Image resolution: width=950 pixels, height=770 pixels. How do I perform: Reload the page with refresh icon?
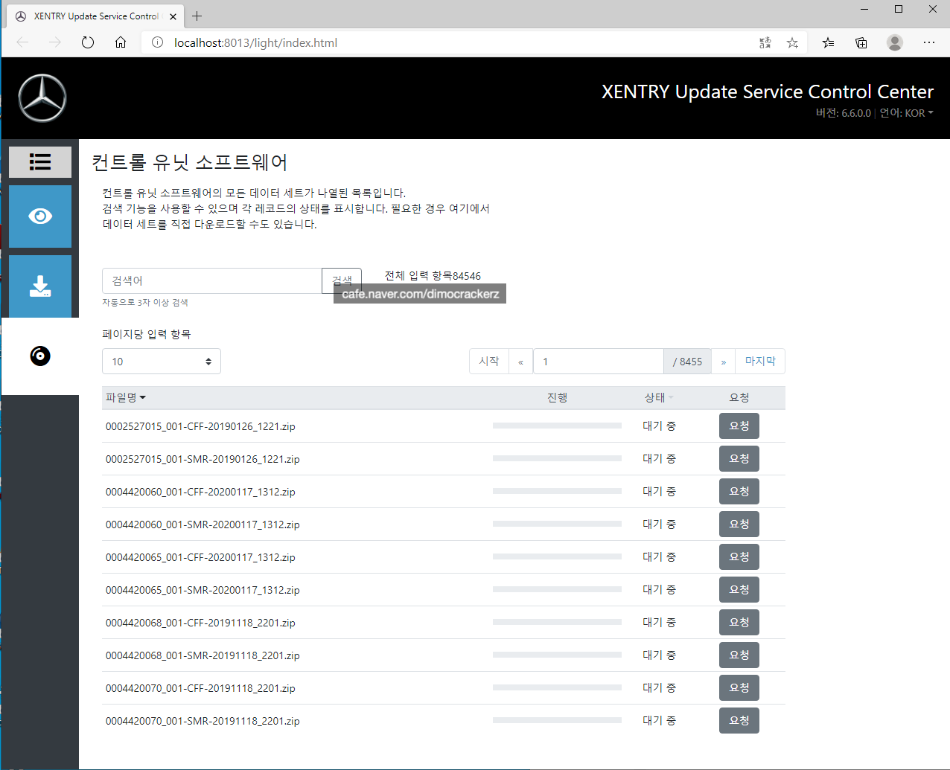click(88, 42)
